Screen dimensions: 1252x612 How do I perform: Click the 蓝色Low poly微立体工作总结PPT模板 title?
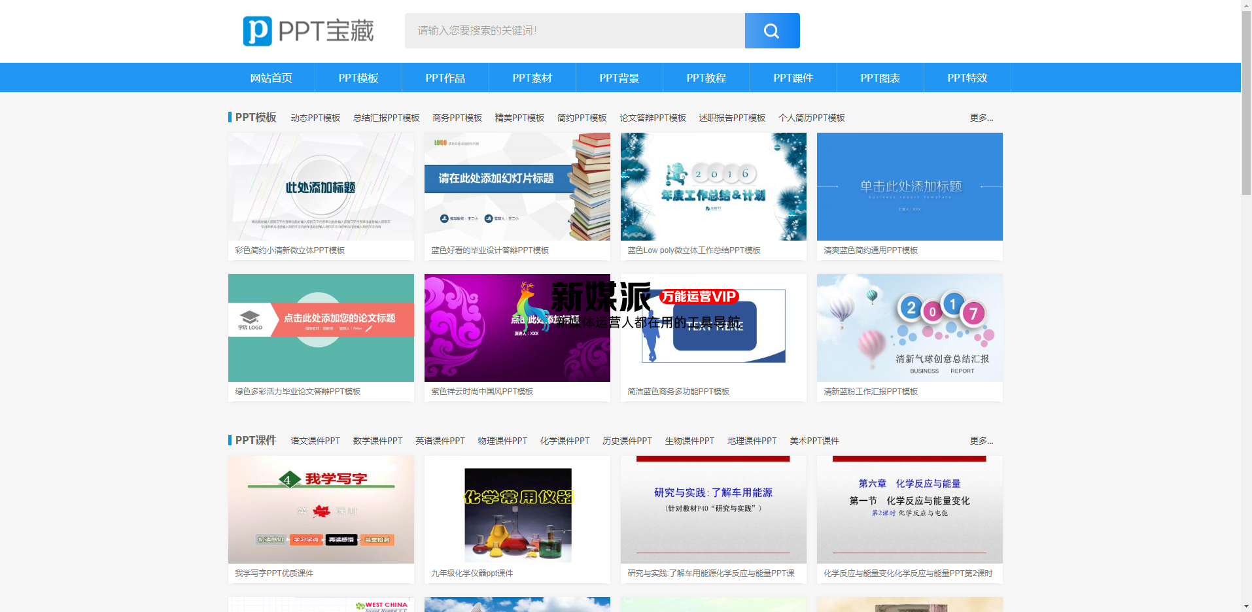694,250
